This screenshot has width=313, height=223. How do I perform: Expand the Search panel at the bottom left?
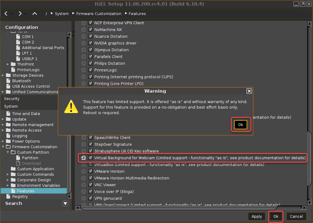coord(65,203)
